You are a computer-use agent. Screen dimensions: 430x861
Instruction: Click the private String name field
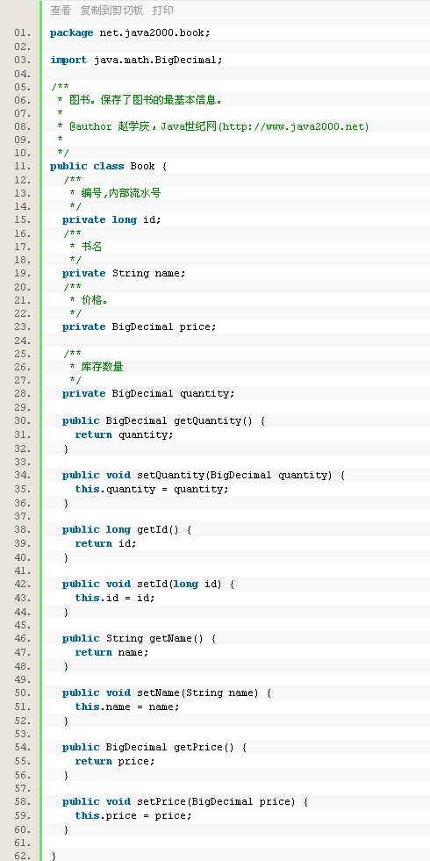(124, 273)
